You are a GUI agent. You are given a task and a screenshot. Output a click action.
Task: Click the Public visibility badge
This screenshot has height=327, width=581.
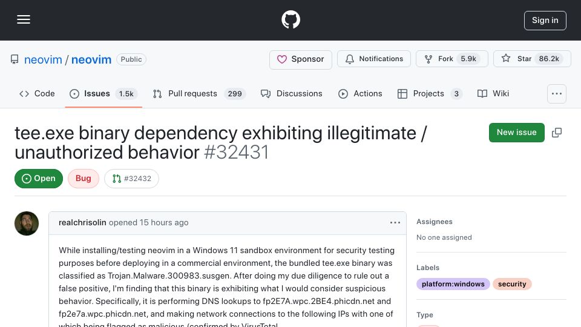coord(131,59)
